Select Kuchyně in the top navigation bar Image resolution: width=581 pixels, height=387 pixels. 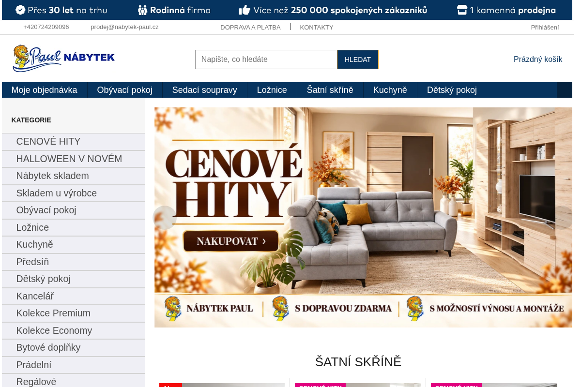pyautogui.click(x=390, y=90)
